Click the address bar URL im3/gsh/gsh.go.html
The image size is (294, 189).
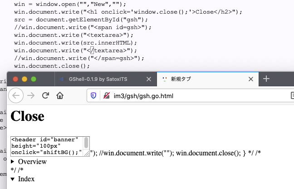[x=143, y=96]
